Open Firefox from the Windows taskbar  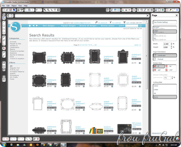[x=37, y=145]
